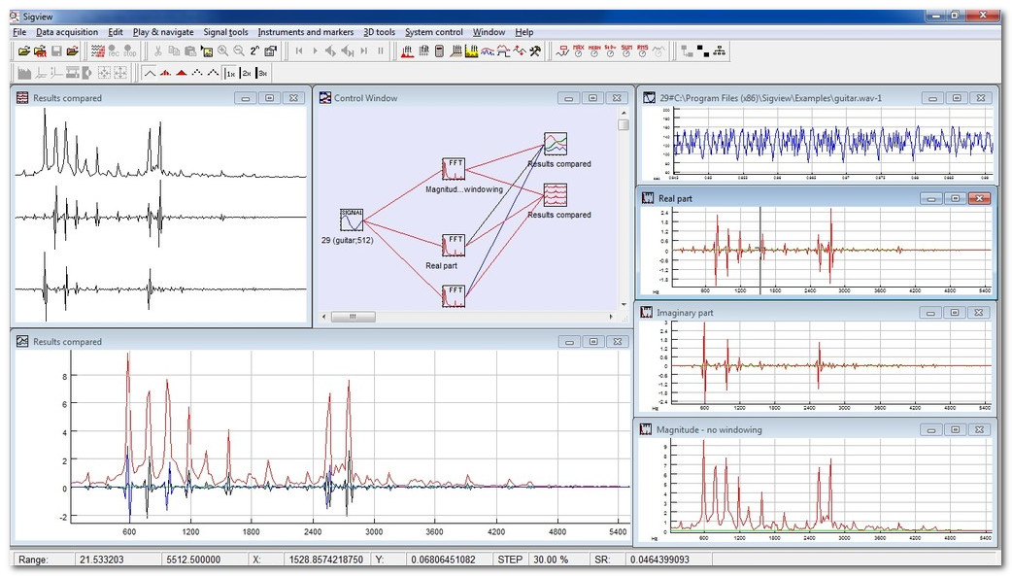Click the calculator icon in the toolbar

440,51
